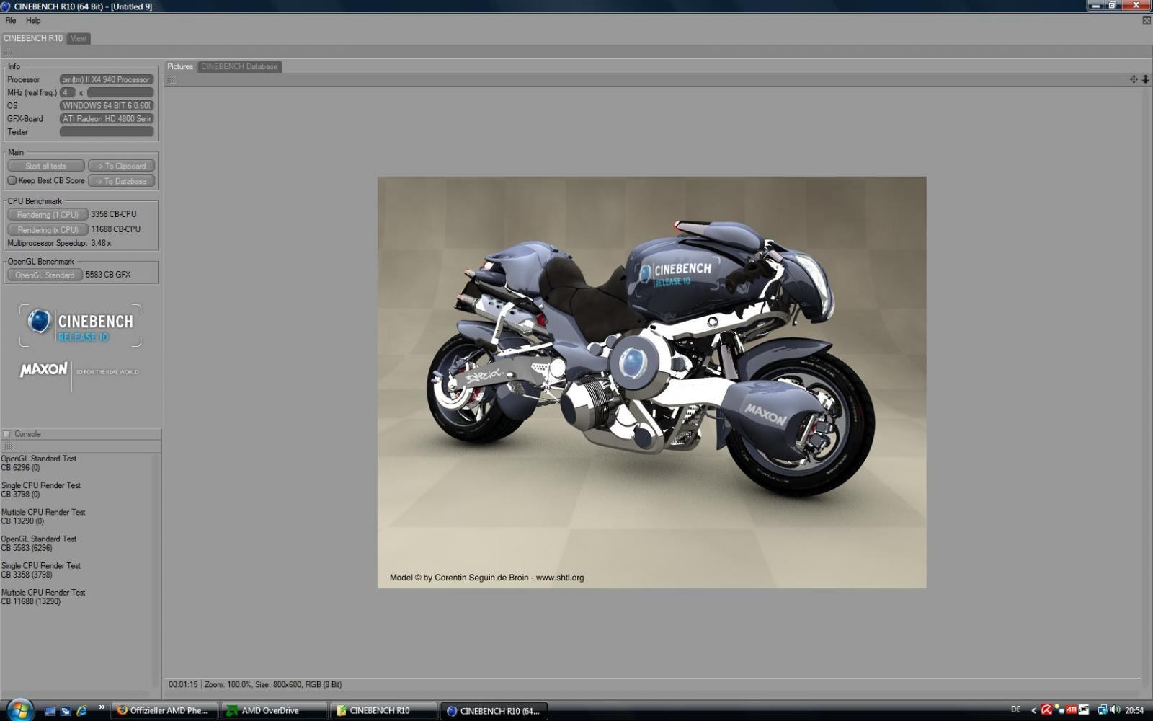Click the Processor name field

tap(107, 79)
